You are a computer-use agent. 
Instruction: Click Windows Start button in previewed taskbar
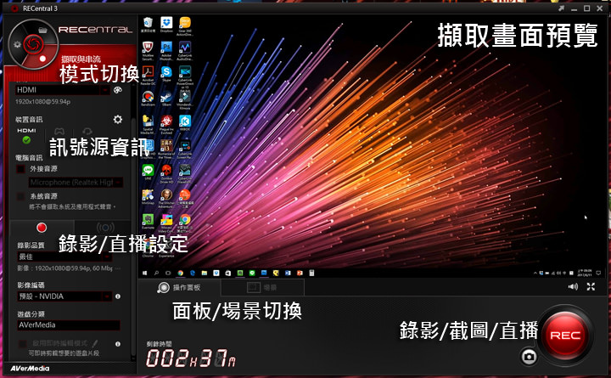coord(145,273)
